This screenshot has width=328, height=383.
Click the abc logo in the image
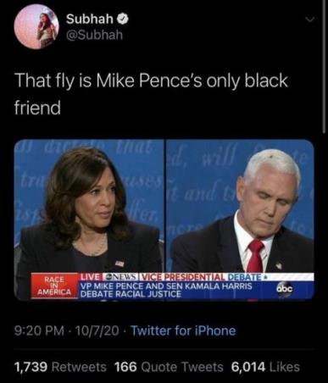tap(285, 290)
